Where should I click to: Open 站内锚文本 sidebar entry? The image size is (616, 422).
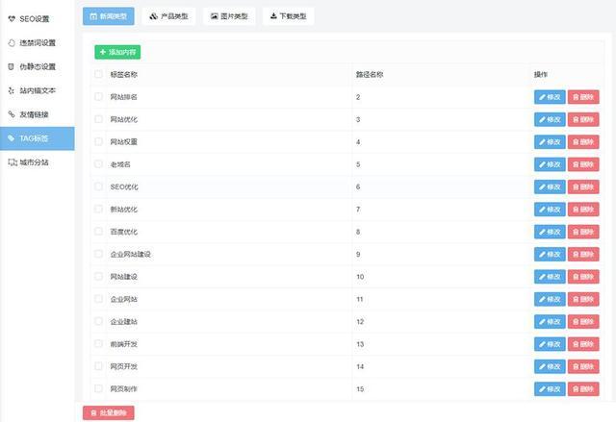pyautogui.click(x=37, y=90)
